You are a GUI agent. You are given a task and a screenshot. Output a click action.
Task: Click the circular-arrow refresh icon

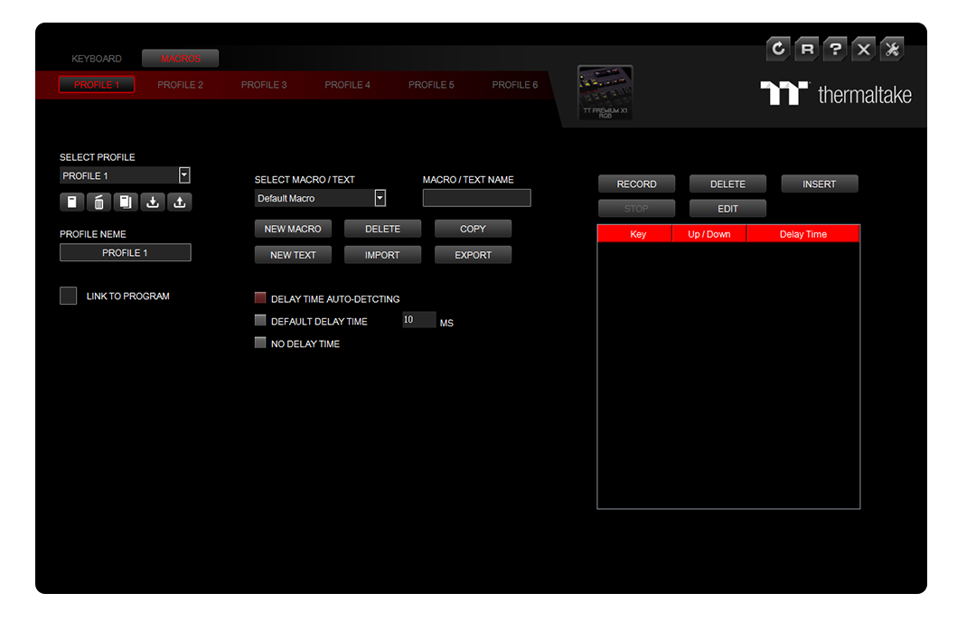tap(778, 50)
